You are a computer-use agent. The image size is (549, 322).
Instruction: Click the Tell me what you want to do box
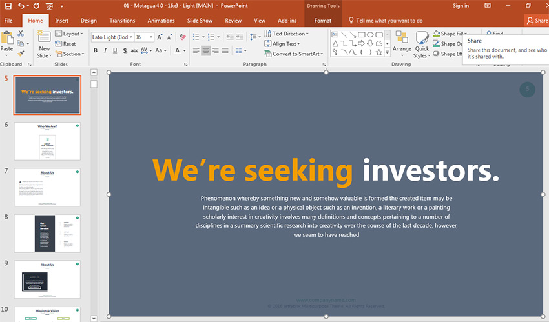[386, 21]
